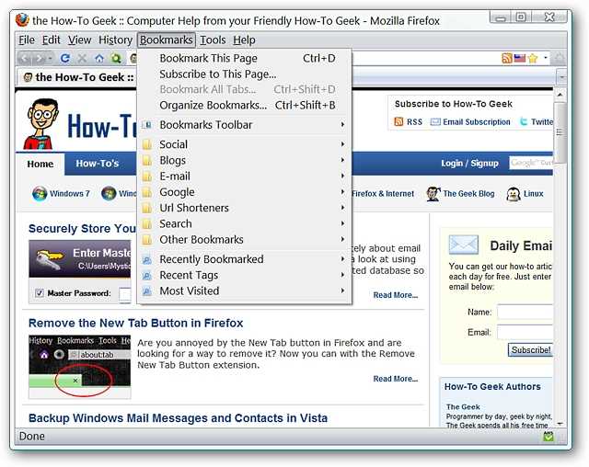Toggle the Master Password checkbox
Image resolution: width=589 pixels, height=467 pixels.
40,293
